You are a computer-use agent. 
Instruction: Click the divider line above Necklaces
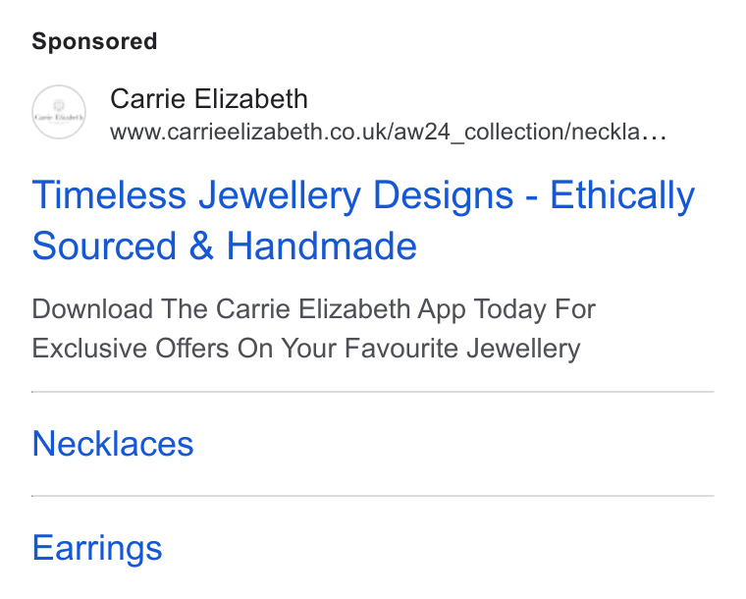tap(373, 392)
